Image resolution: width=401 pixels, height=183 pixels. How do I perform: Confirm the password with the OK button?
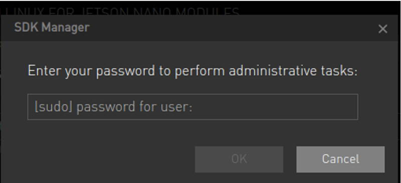coord(239,160)
